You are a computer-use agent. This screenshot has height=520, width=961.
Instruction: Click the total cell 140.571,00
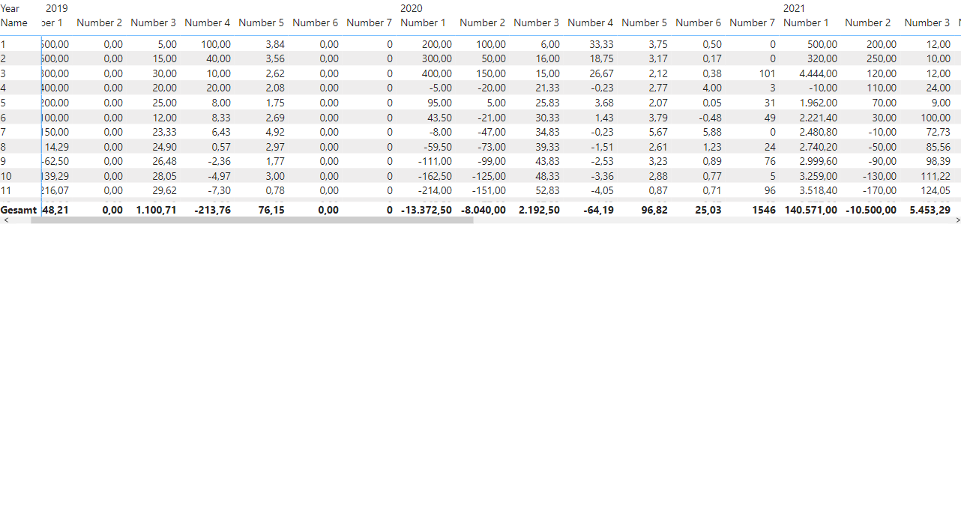[810, 210]
